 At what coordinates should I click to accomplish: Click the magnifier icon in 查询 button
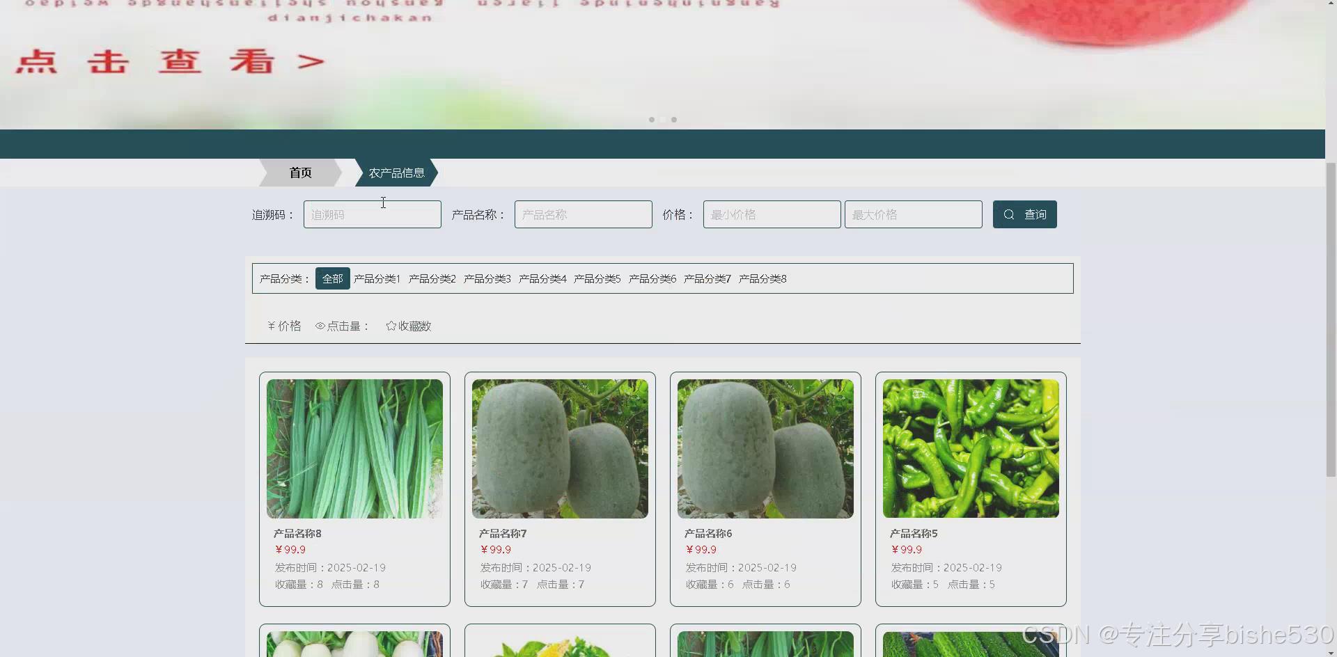(x=1009, y=214)
